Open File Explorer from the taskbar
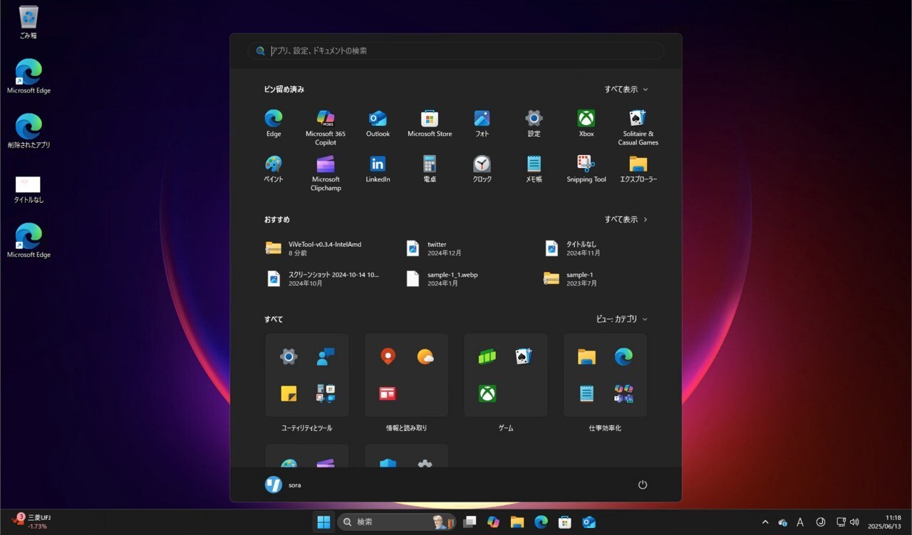This screenshot has width=912, height=535. pos(517,522)
